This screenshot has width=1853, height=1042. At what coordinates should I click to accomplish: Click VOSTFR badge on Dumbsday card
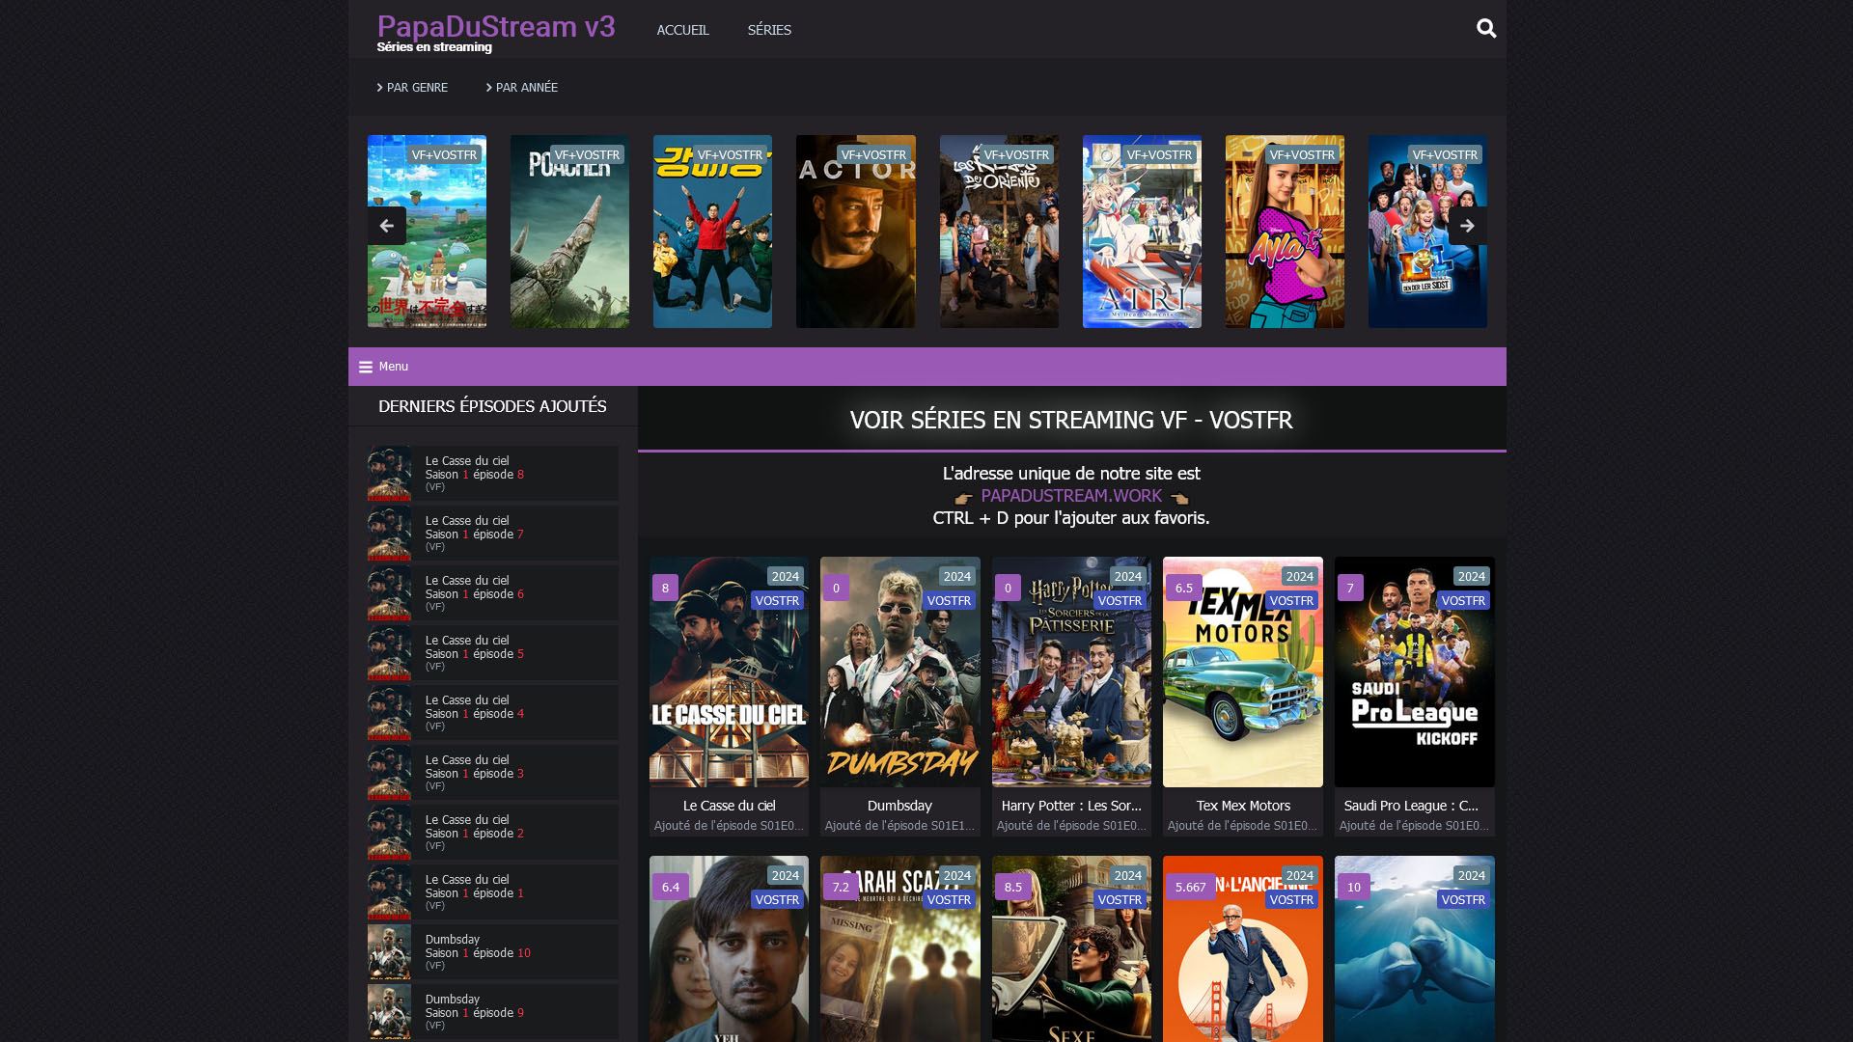949,600
